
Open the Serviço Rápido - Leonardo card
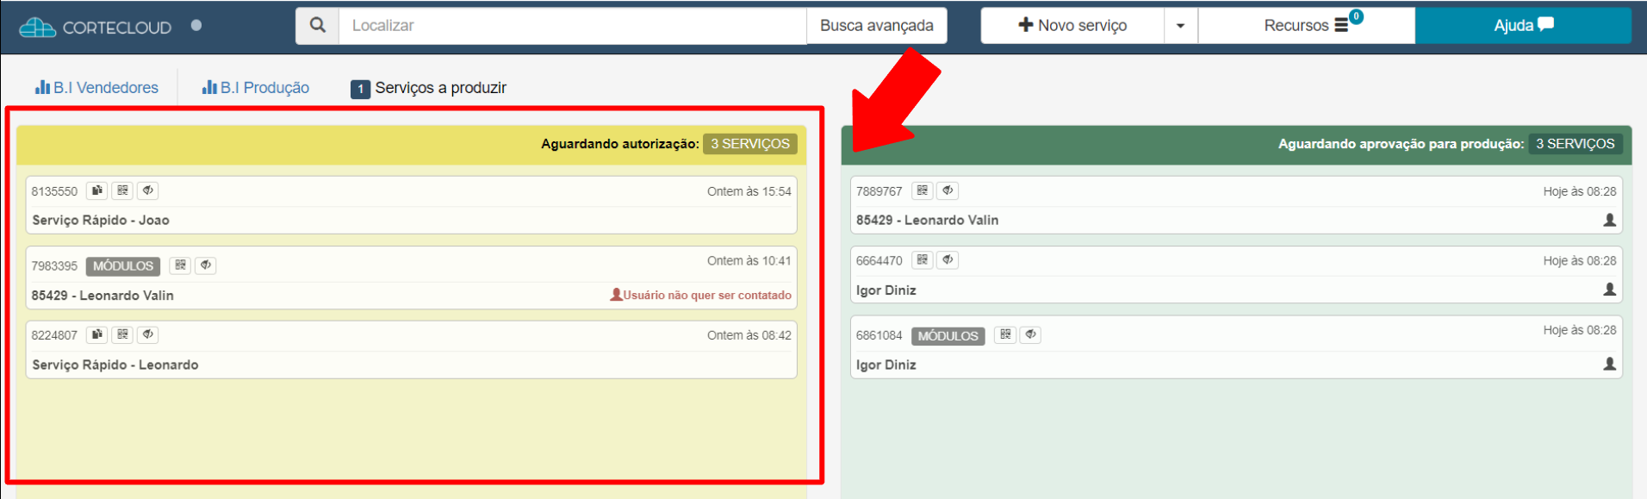[x=411, y=350]
